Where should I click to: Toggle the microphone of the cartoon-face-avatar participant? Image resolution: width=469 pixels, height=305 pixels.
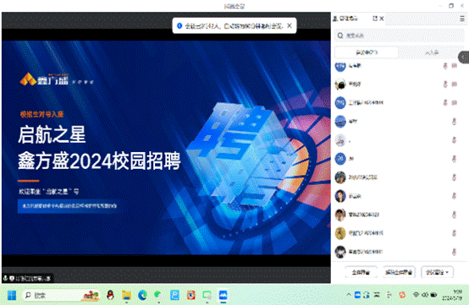[x=454, y=215]
